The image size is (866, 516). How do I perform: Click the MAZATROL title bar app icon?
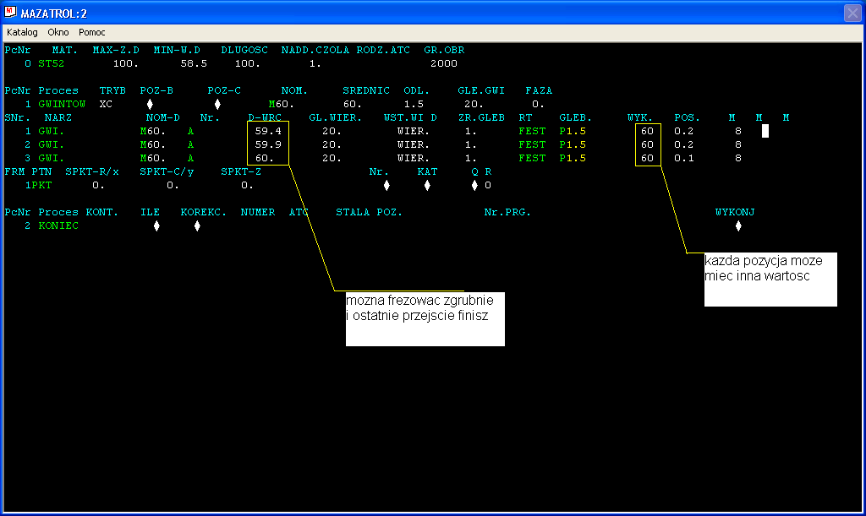10,12
